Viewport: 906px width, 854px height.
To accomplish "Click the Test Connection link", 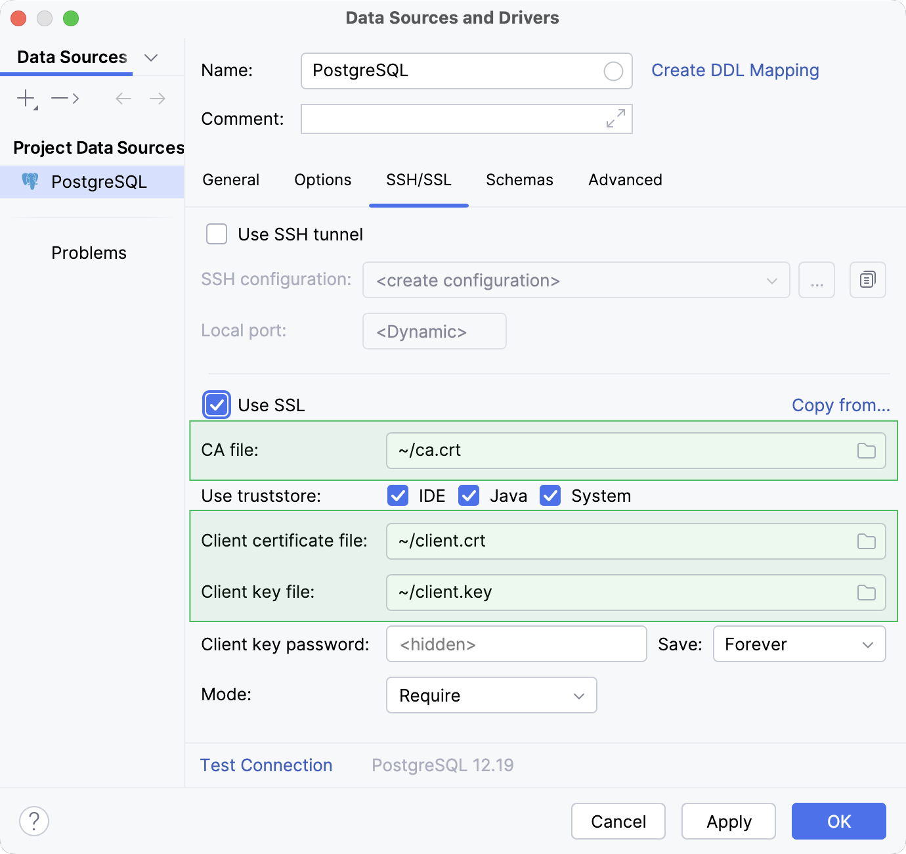I will point(266,765).
